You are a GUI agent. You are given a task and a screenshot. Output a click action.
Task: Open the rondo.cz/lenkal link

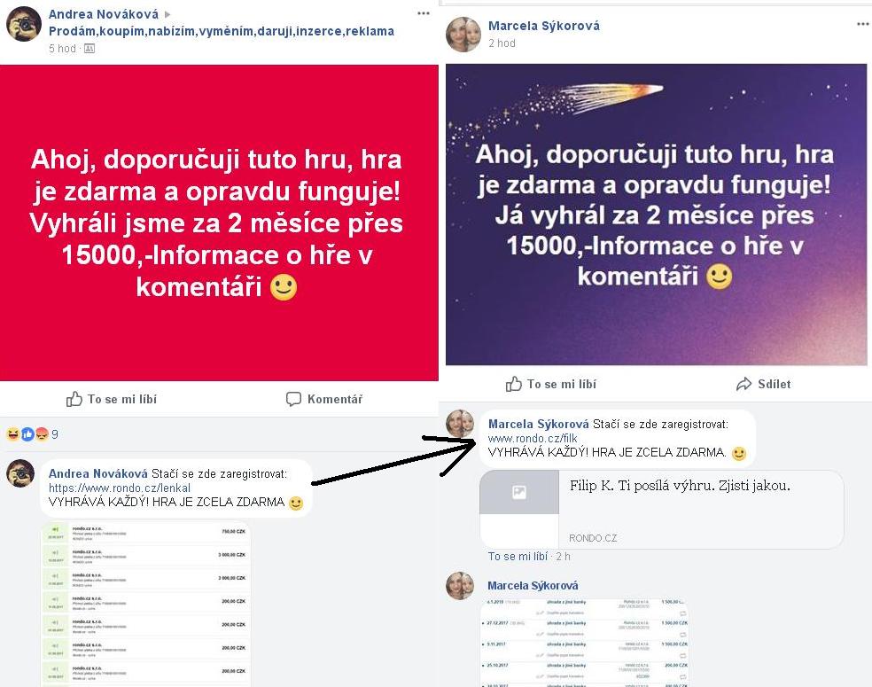pyautogui.click(x=119, y=488)
